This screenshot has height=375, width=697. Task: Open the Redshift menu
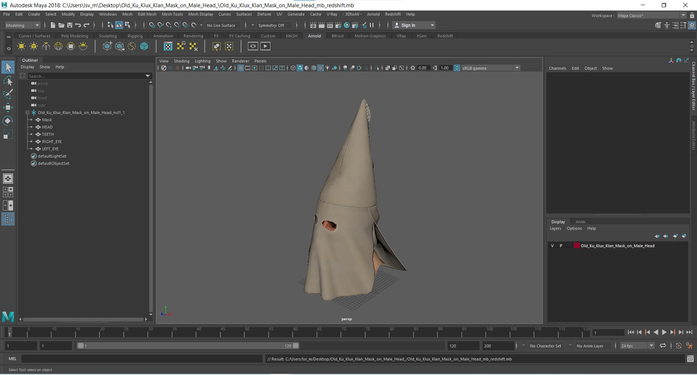point(393,14)
